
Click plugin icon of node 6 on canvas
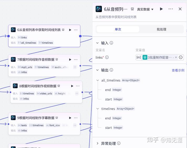(x=13, y=30)
